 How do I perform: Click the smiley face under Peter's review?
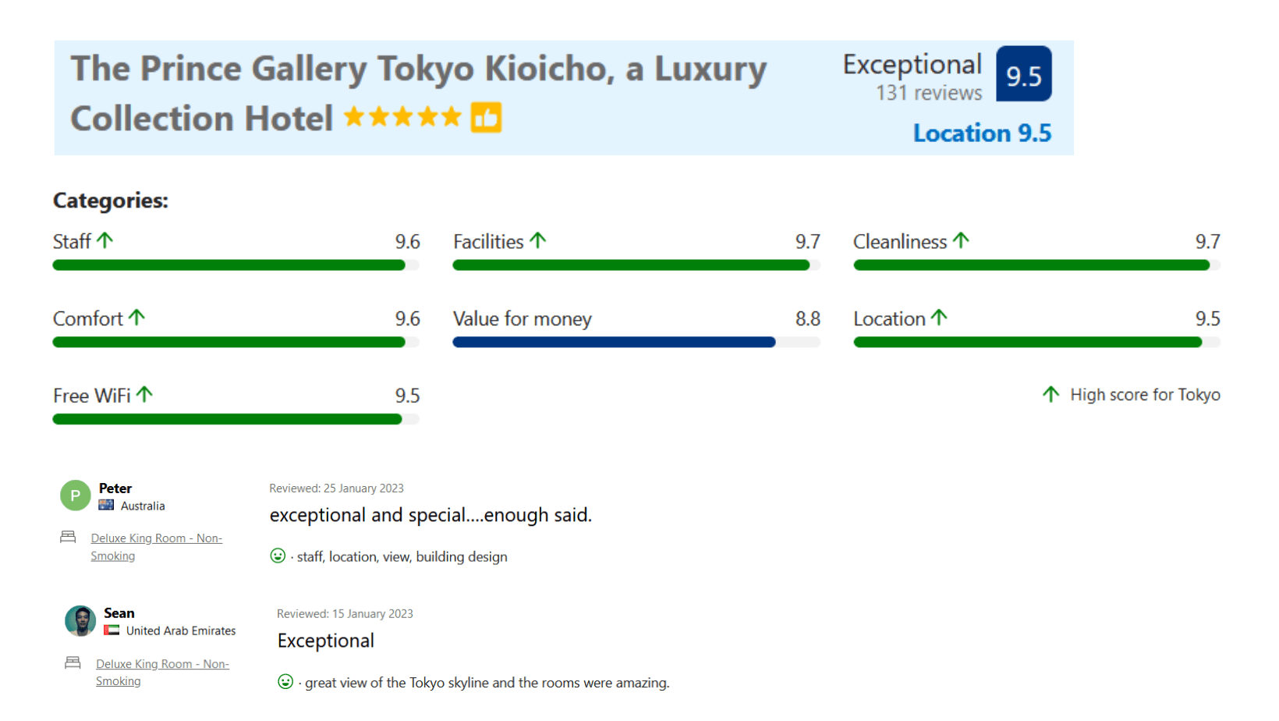278,556
